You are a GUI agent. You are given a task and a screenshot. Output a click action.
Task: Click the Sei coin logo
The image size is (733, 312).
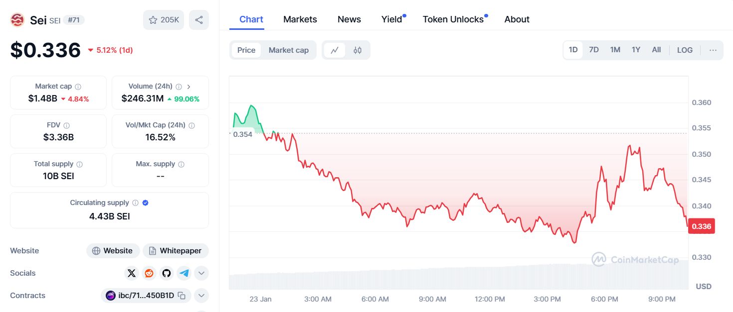click(x=17, y=20)
